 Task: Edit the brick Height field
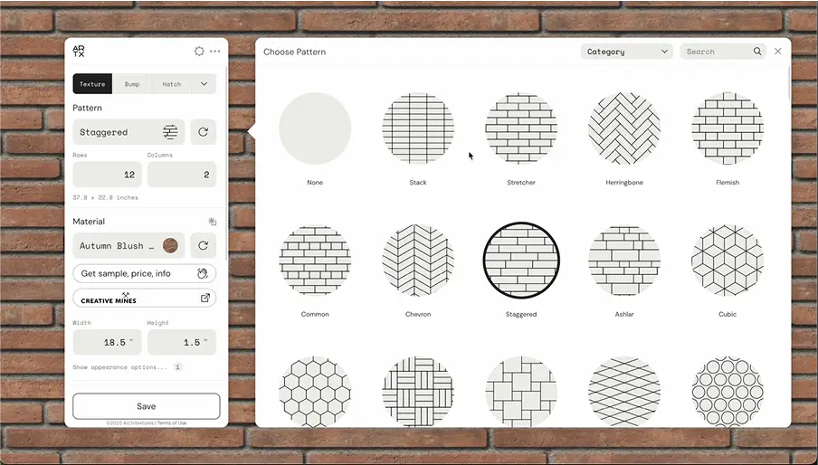[182, 343]
